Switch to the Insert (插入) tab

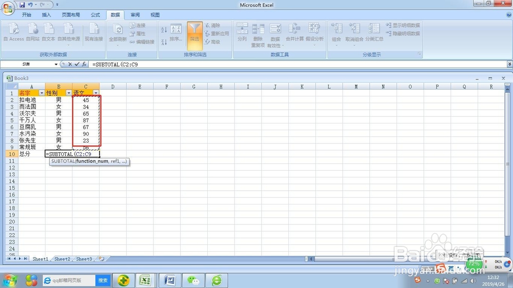coord(47,15)
